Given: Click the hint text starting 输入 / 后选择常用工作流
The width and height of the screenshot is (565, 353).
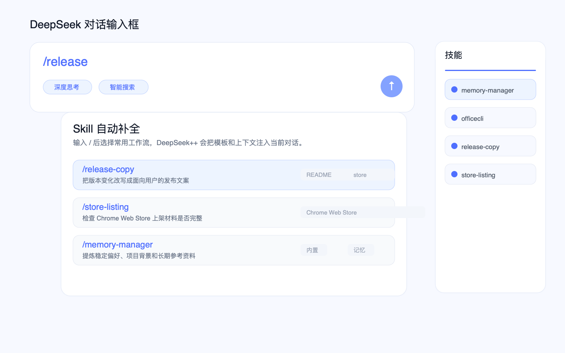Looking at the screenshot, I should pos(189,143).
